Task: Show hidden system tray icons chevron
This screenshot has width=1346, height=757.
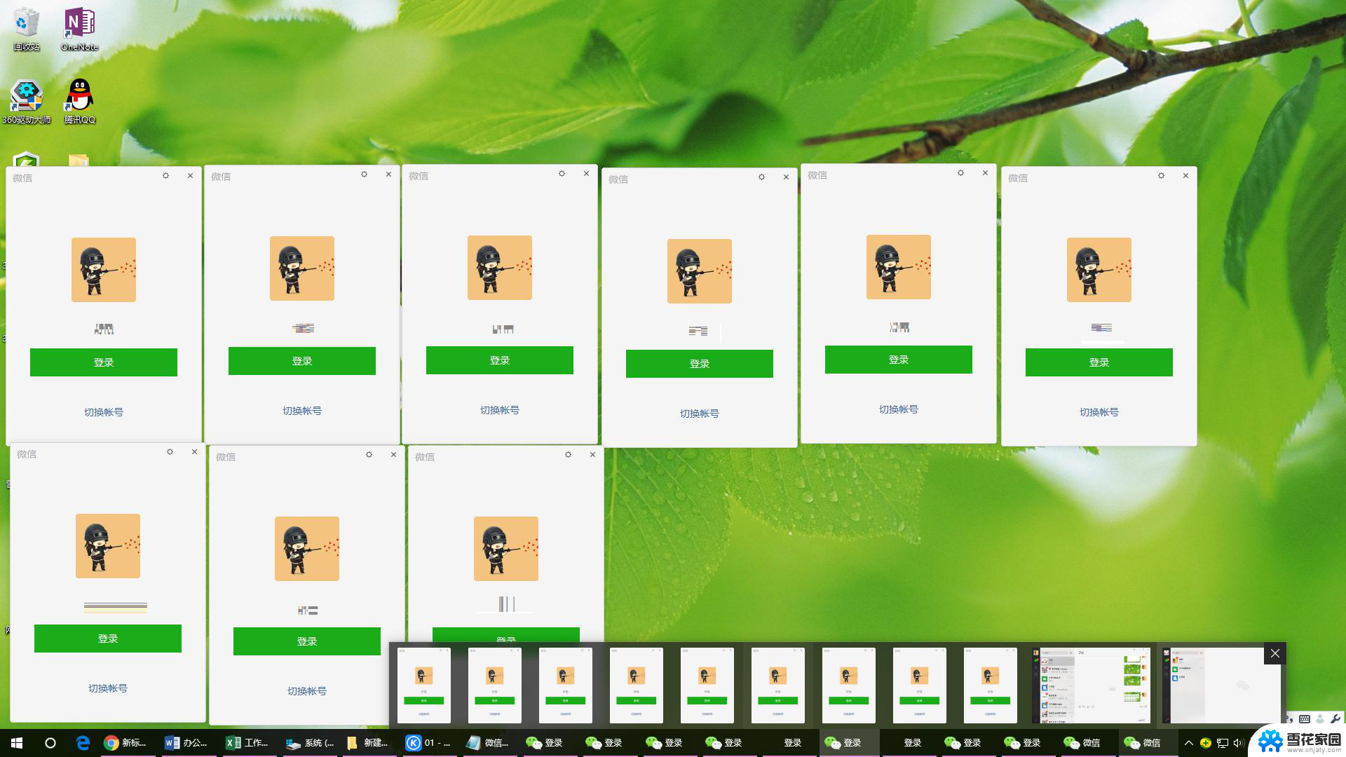Action: [1189, 743]
